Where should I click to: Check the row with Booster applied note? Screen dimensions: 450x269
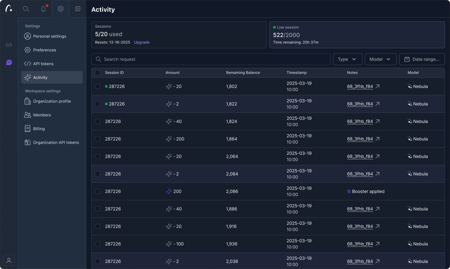97,191
